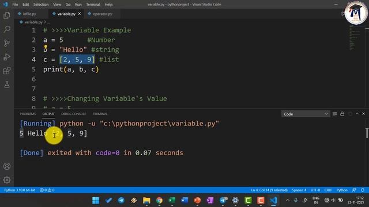
Task: Click the '# >>>>Changing Variable's Value' comment
Action: click(x=105, y=98)
